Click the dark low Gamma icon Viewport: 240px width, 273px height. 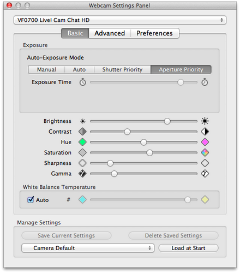pyautogui.click(x=82, y=174)
